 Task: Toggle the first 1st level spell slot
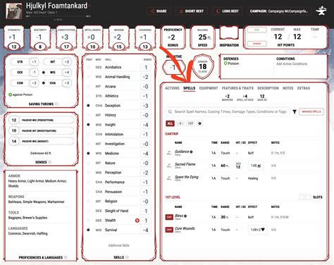click(302, 197)
